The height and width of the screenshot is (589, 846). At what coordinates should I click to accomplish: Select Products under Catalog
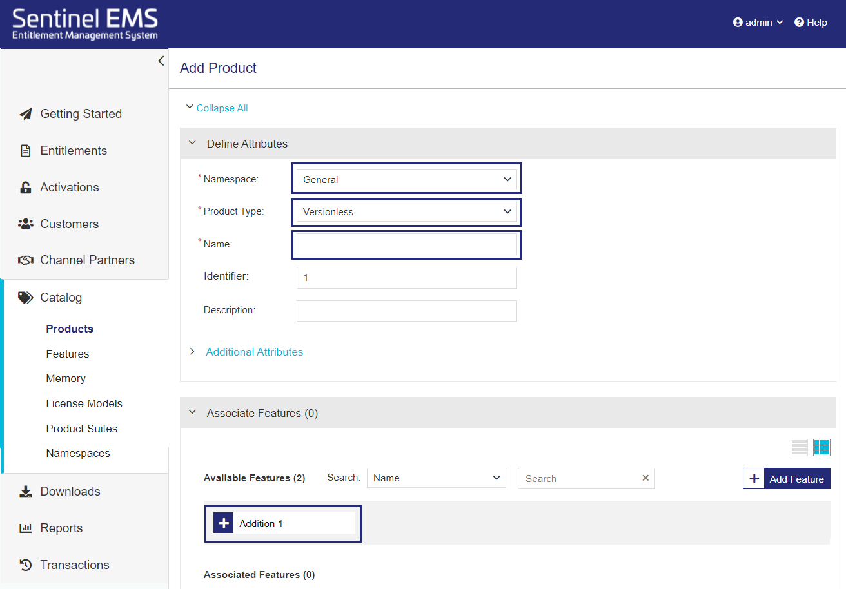(x=69, y=329)
